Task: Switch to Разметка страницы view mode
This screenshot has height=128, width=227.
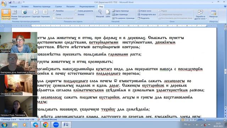Action: (6, 14)
